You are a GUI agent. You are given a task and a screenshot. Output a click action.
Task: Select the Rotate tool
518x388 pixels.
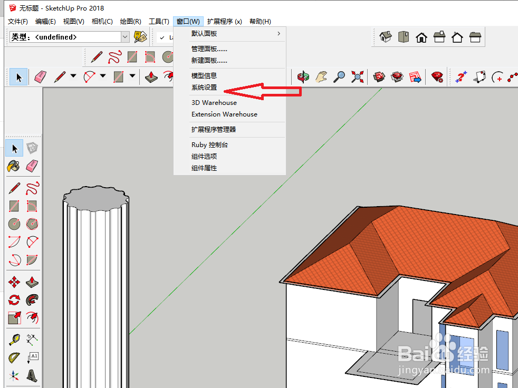pyautogui.click(x=14, y=300)
